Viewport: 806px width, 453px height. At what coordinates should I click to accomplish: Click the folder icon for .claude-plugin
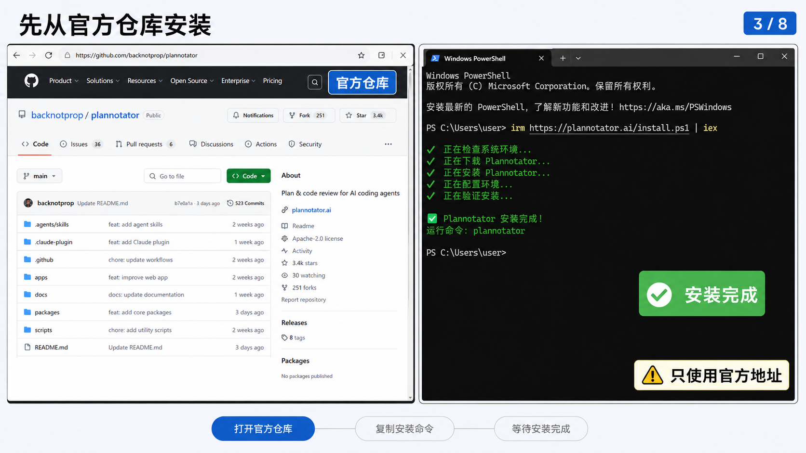(27, 242)
